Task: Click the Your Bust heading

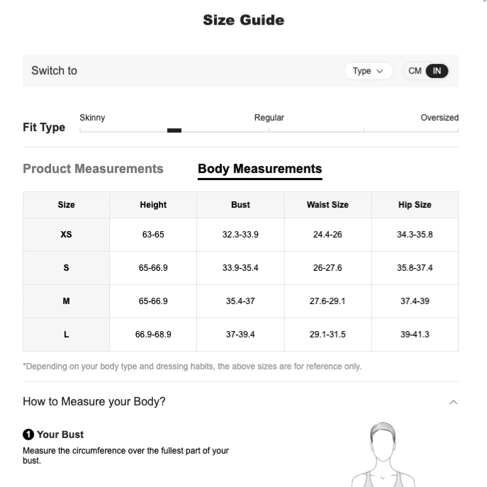Action: pos(60,435)
